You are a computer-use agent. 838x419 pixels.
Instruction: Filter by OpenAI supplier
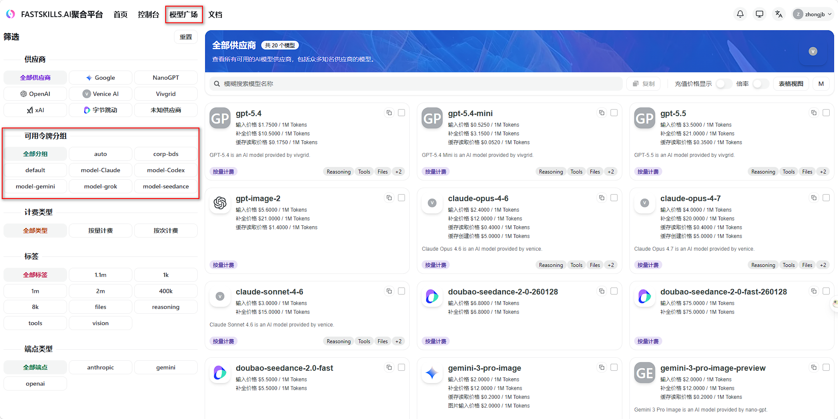[35, 94]
